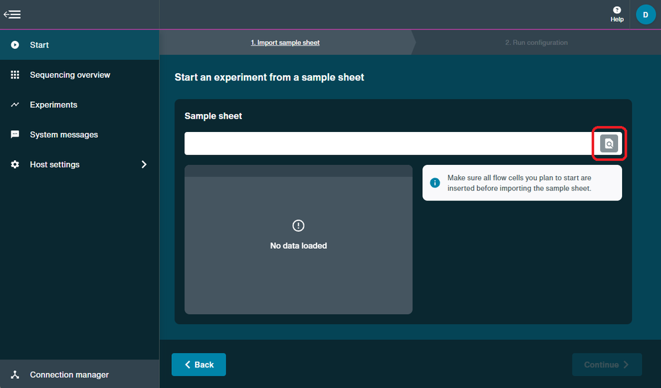Browse for a sample sheet file icon
The width and height of the screenshot is (661, 388).
(609, 143)
